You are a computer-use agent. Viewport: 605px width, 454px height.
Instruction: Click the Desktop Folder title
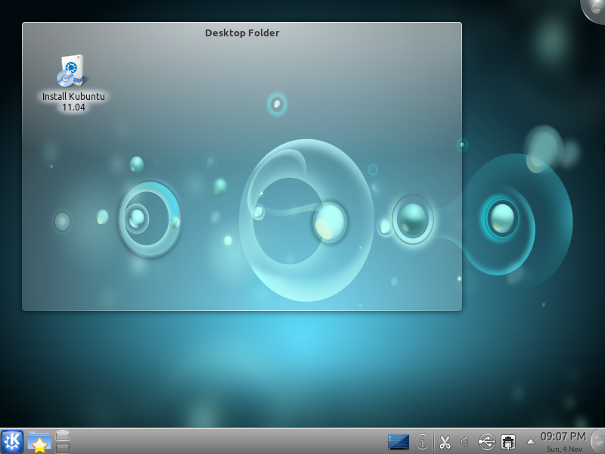tap(242, 33)
